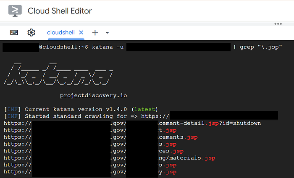Open terminal settings gear icon
The width and height of the screenshot is (294, 178).
[31, 33]
